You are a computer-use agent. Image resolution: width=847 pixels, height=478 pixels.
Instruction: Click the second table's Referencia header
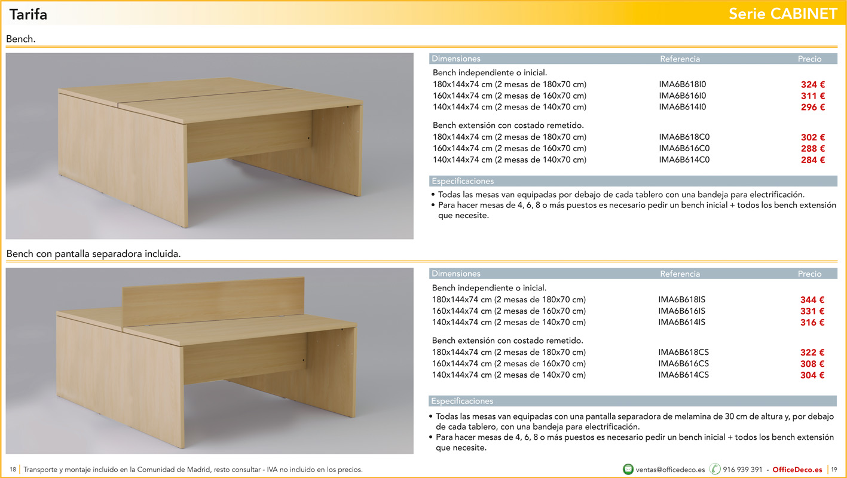coord(680,274)
